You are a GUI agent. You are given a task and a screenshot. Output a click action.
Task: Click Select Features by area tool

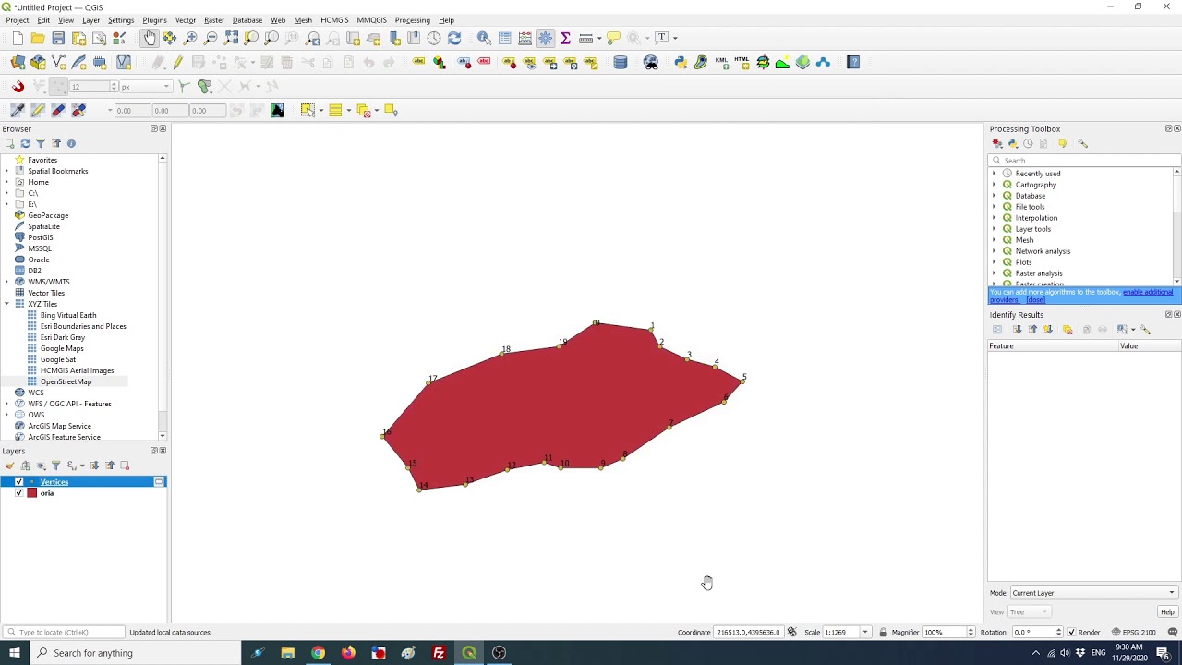(308, 111)
